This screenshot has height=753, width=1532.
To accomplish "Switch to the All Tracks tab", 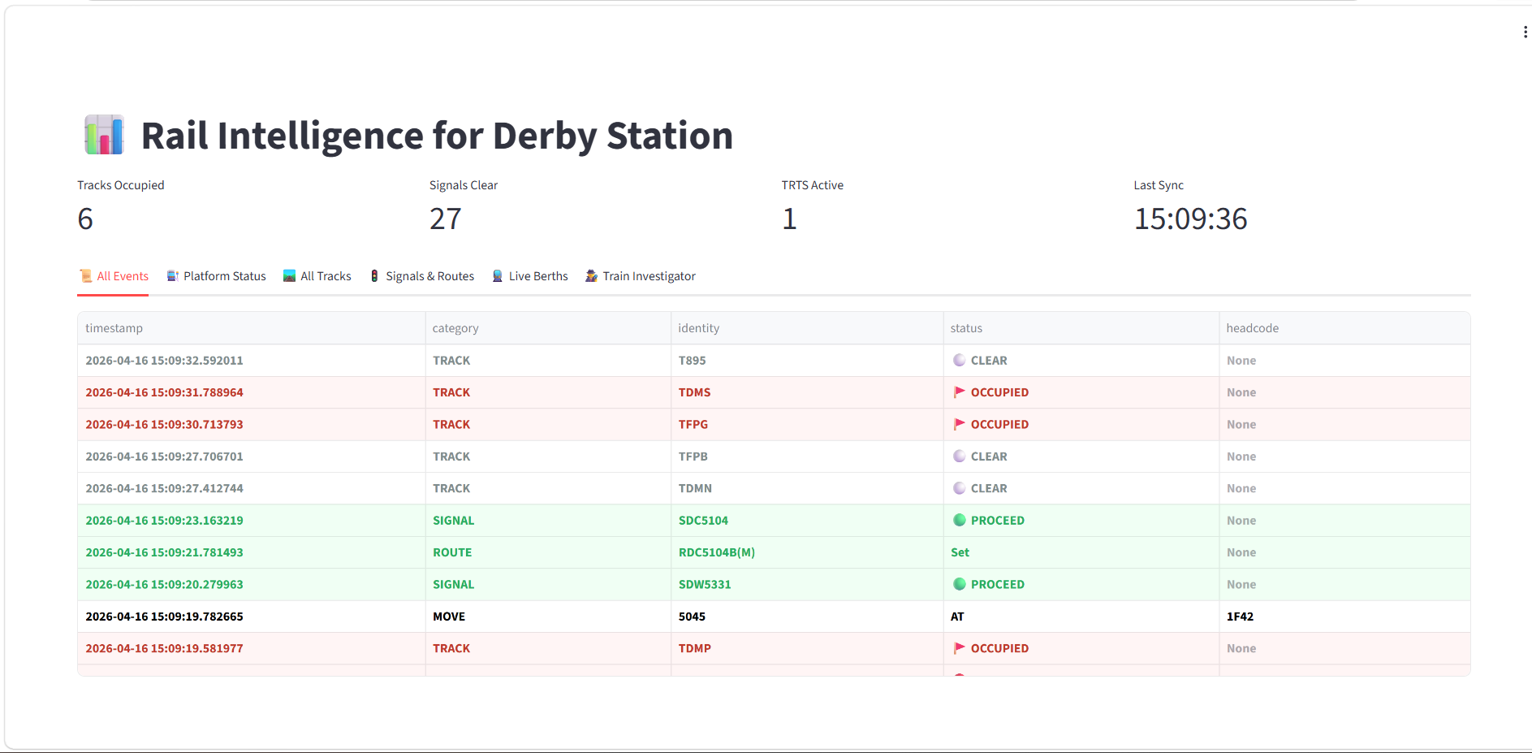I will coord(317,276).
